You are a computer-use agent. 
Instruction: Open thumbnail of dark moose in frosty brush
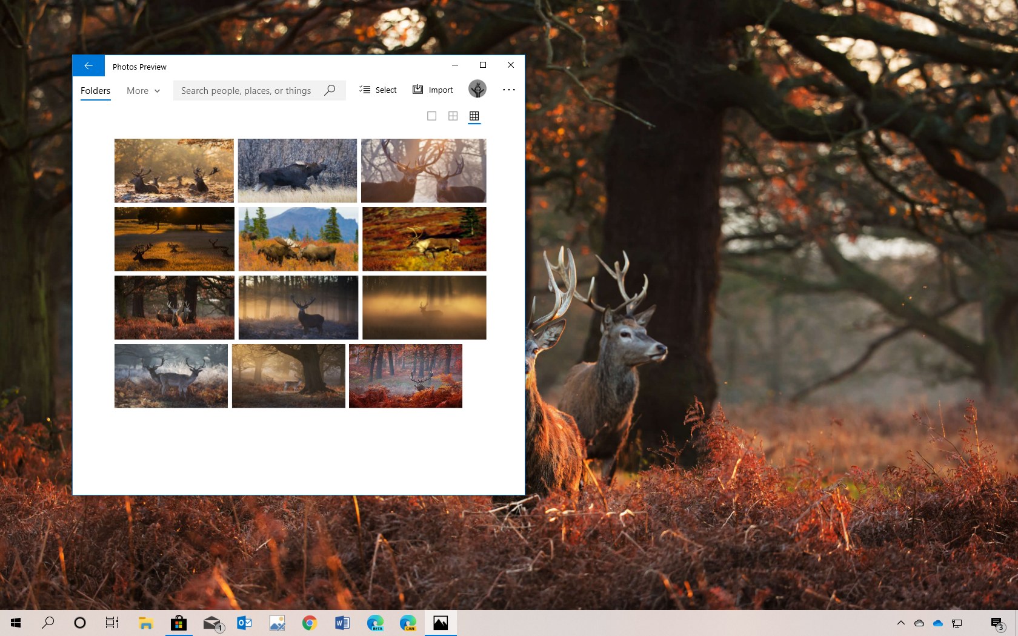[x=298, y=171]
